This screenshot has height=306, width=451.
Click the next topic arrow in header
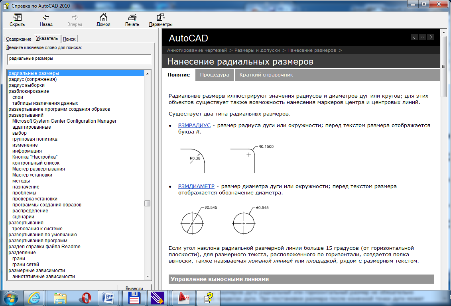[431, 37]
